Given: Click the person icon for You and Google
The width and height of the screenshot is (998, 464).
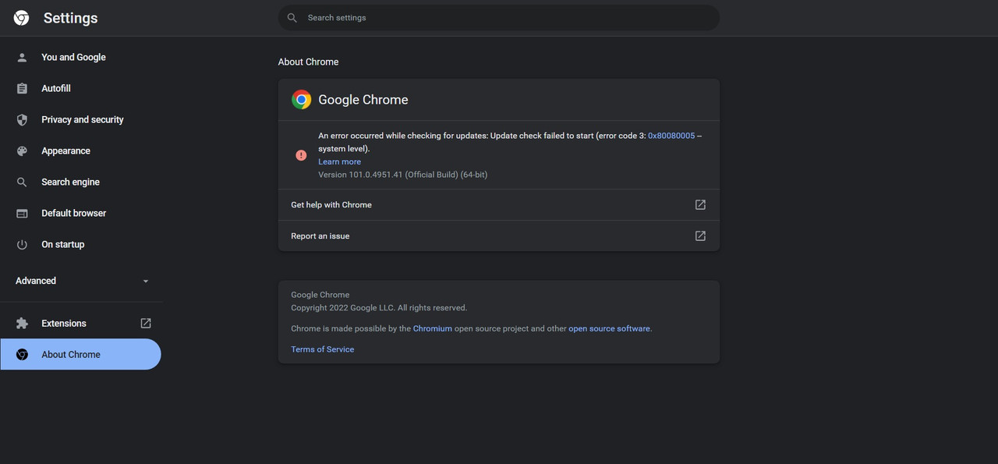Looking at the screenshot, I should [x=22, y=57].
